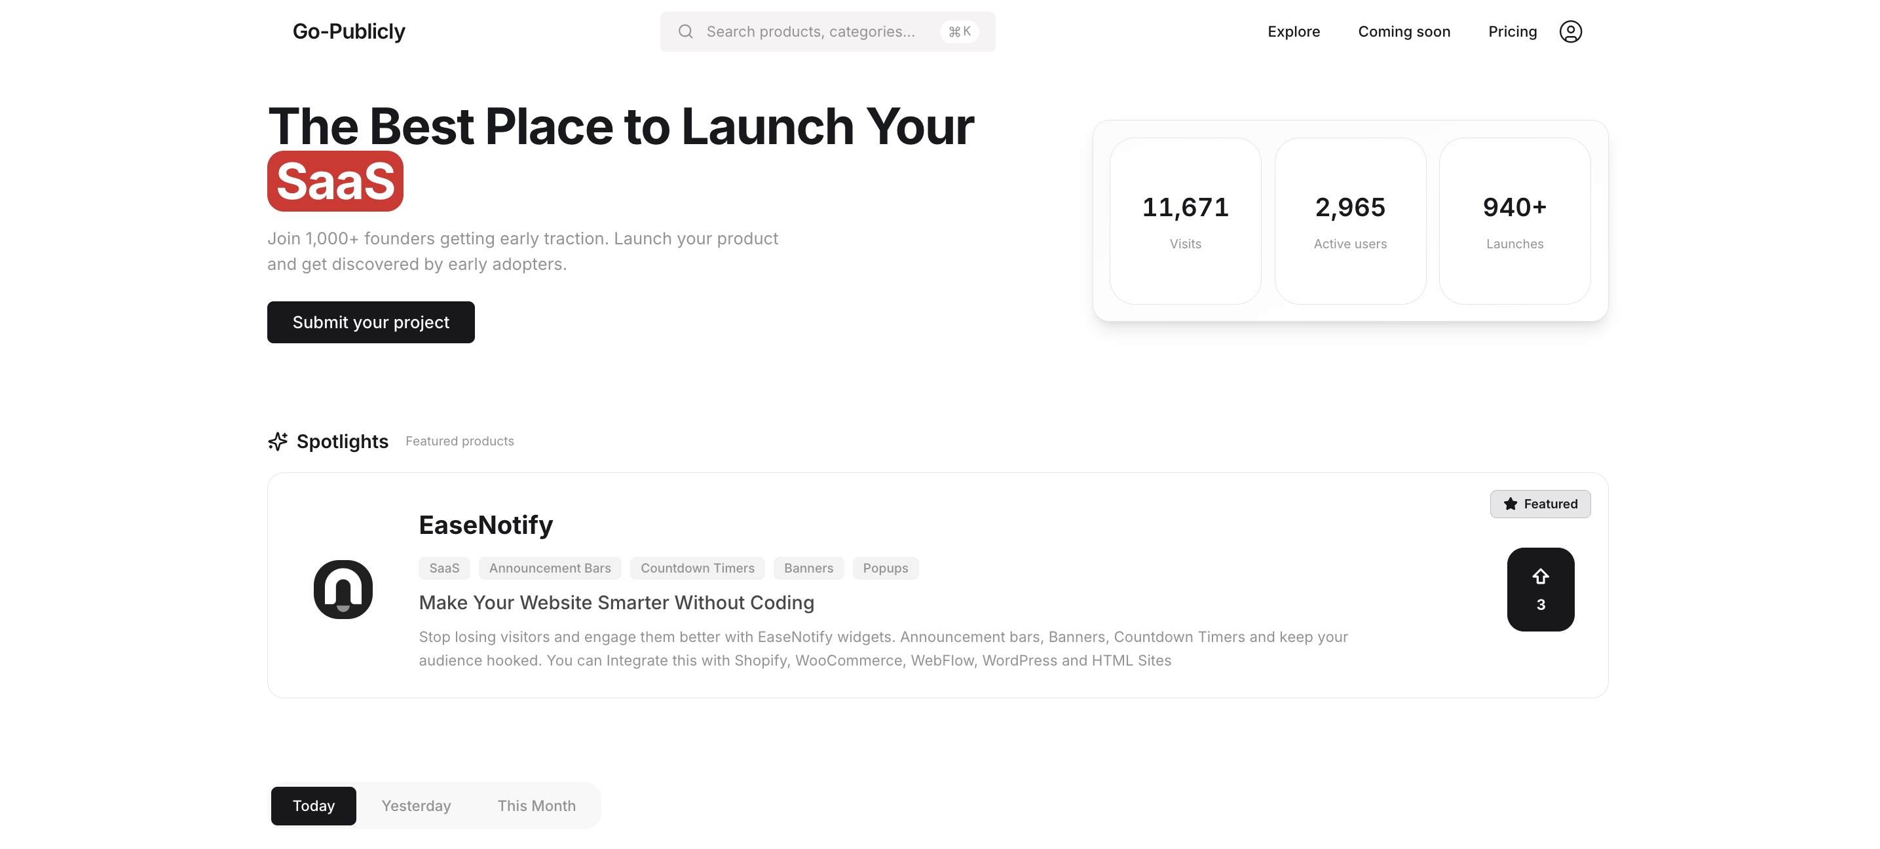Switch to the Today tab
The width and height of the screenshot is (1880, 849).
click(313, 805)
